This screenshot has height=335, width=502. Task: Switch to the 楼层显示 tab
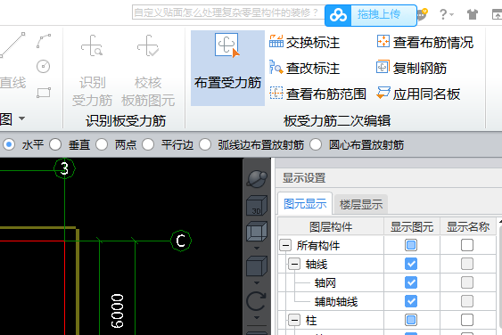[x=361, y=204]
